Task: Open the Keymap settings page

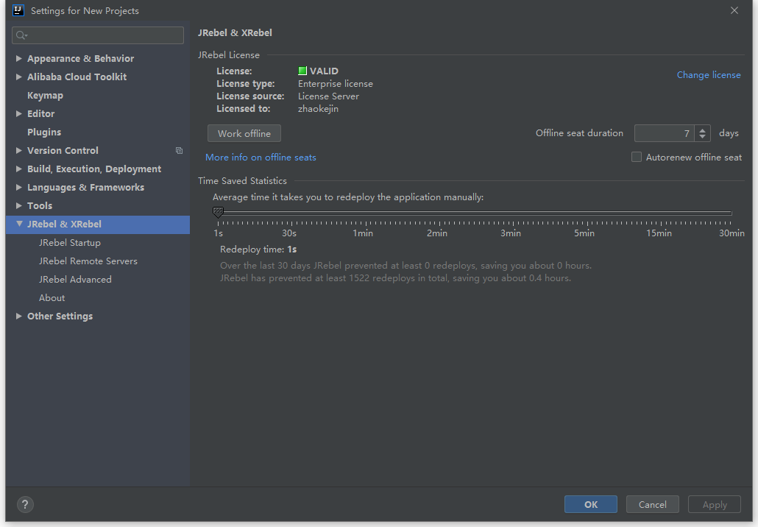Action: (45, 95)
